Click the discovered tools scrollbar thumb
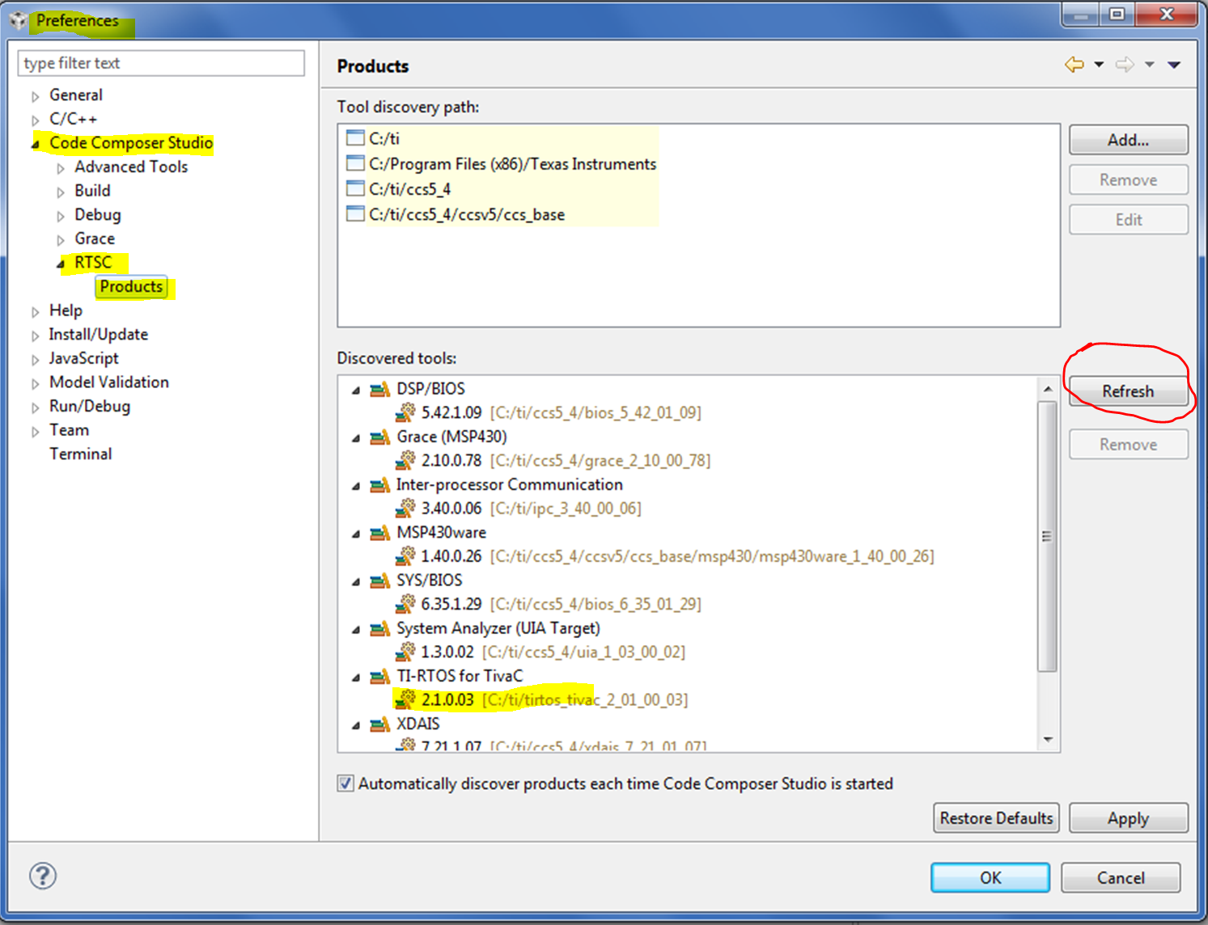This screenshot has height=925, width=1208. click(1047, 536)
